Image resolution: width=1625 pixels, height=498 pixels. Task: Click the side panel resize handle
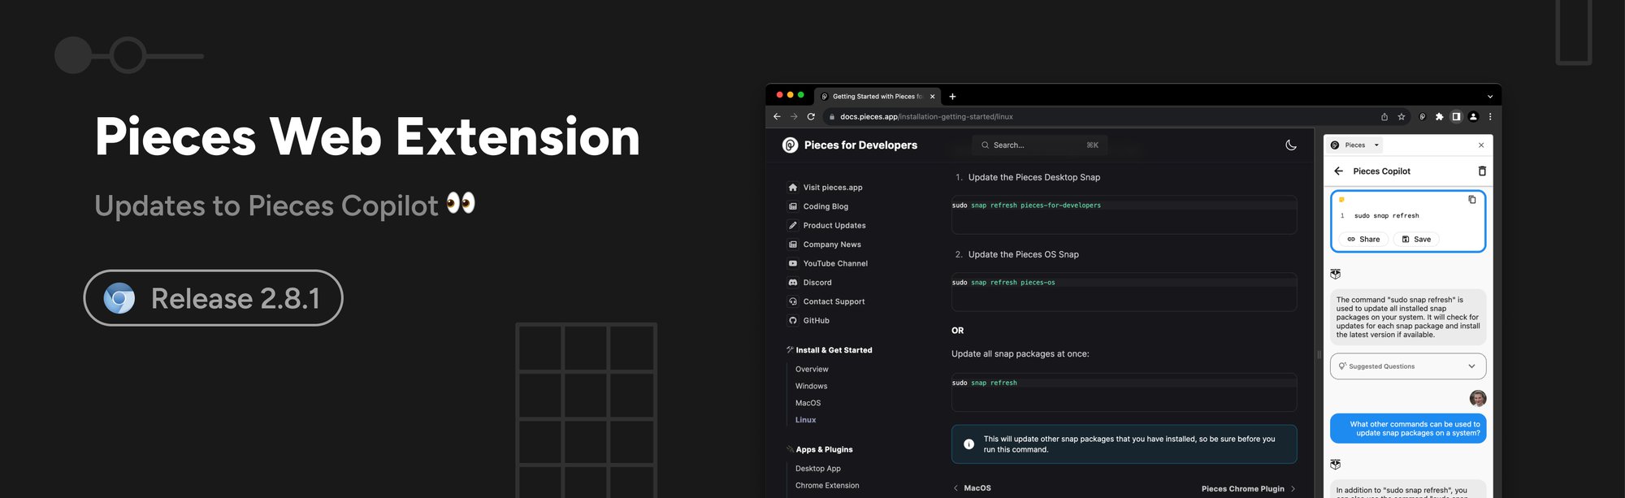click(x=1319, y=355)
